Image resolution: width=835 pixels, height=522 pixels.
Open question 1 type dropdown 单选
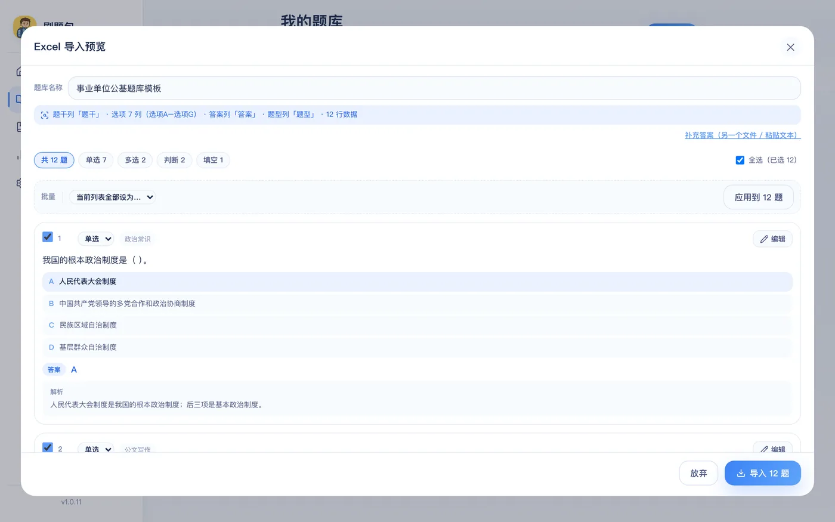[x=96, y=239]
